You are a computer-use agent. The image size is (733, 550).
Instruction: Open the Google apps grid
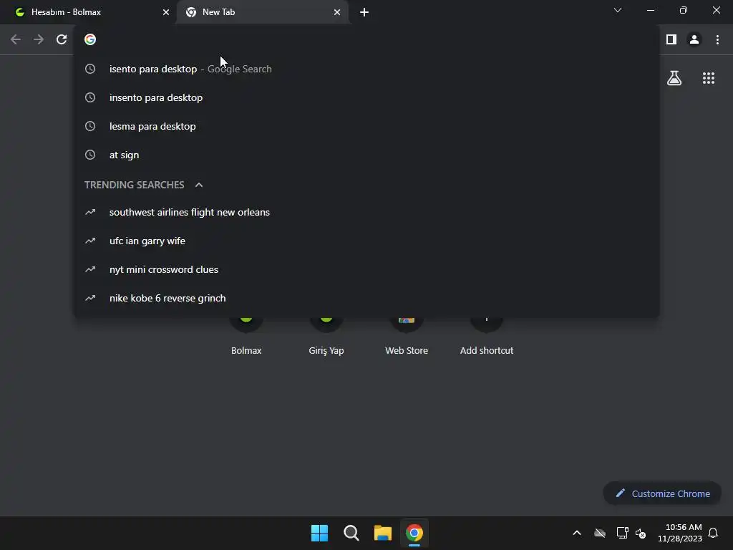[x=708, y=78]
